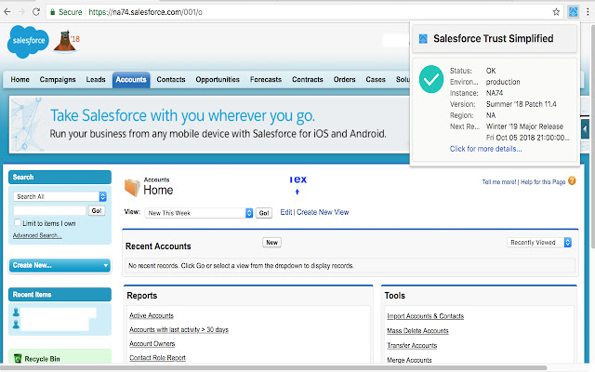Enable Limit to items I own

point(18,222)
